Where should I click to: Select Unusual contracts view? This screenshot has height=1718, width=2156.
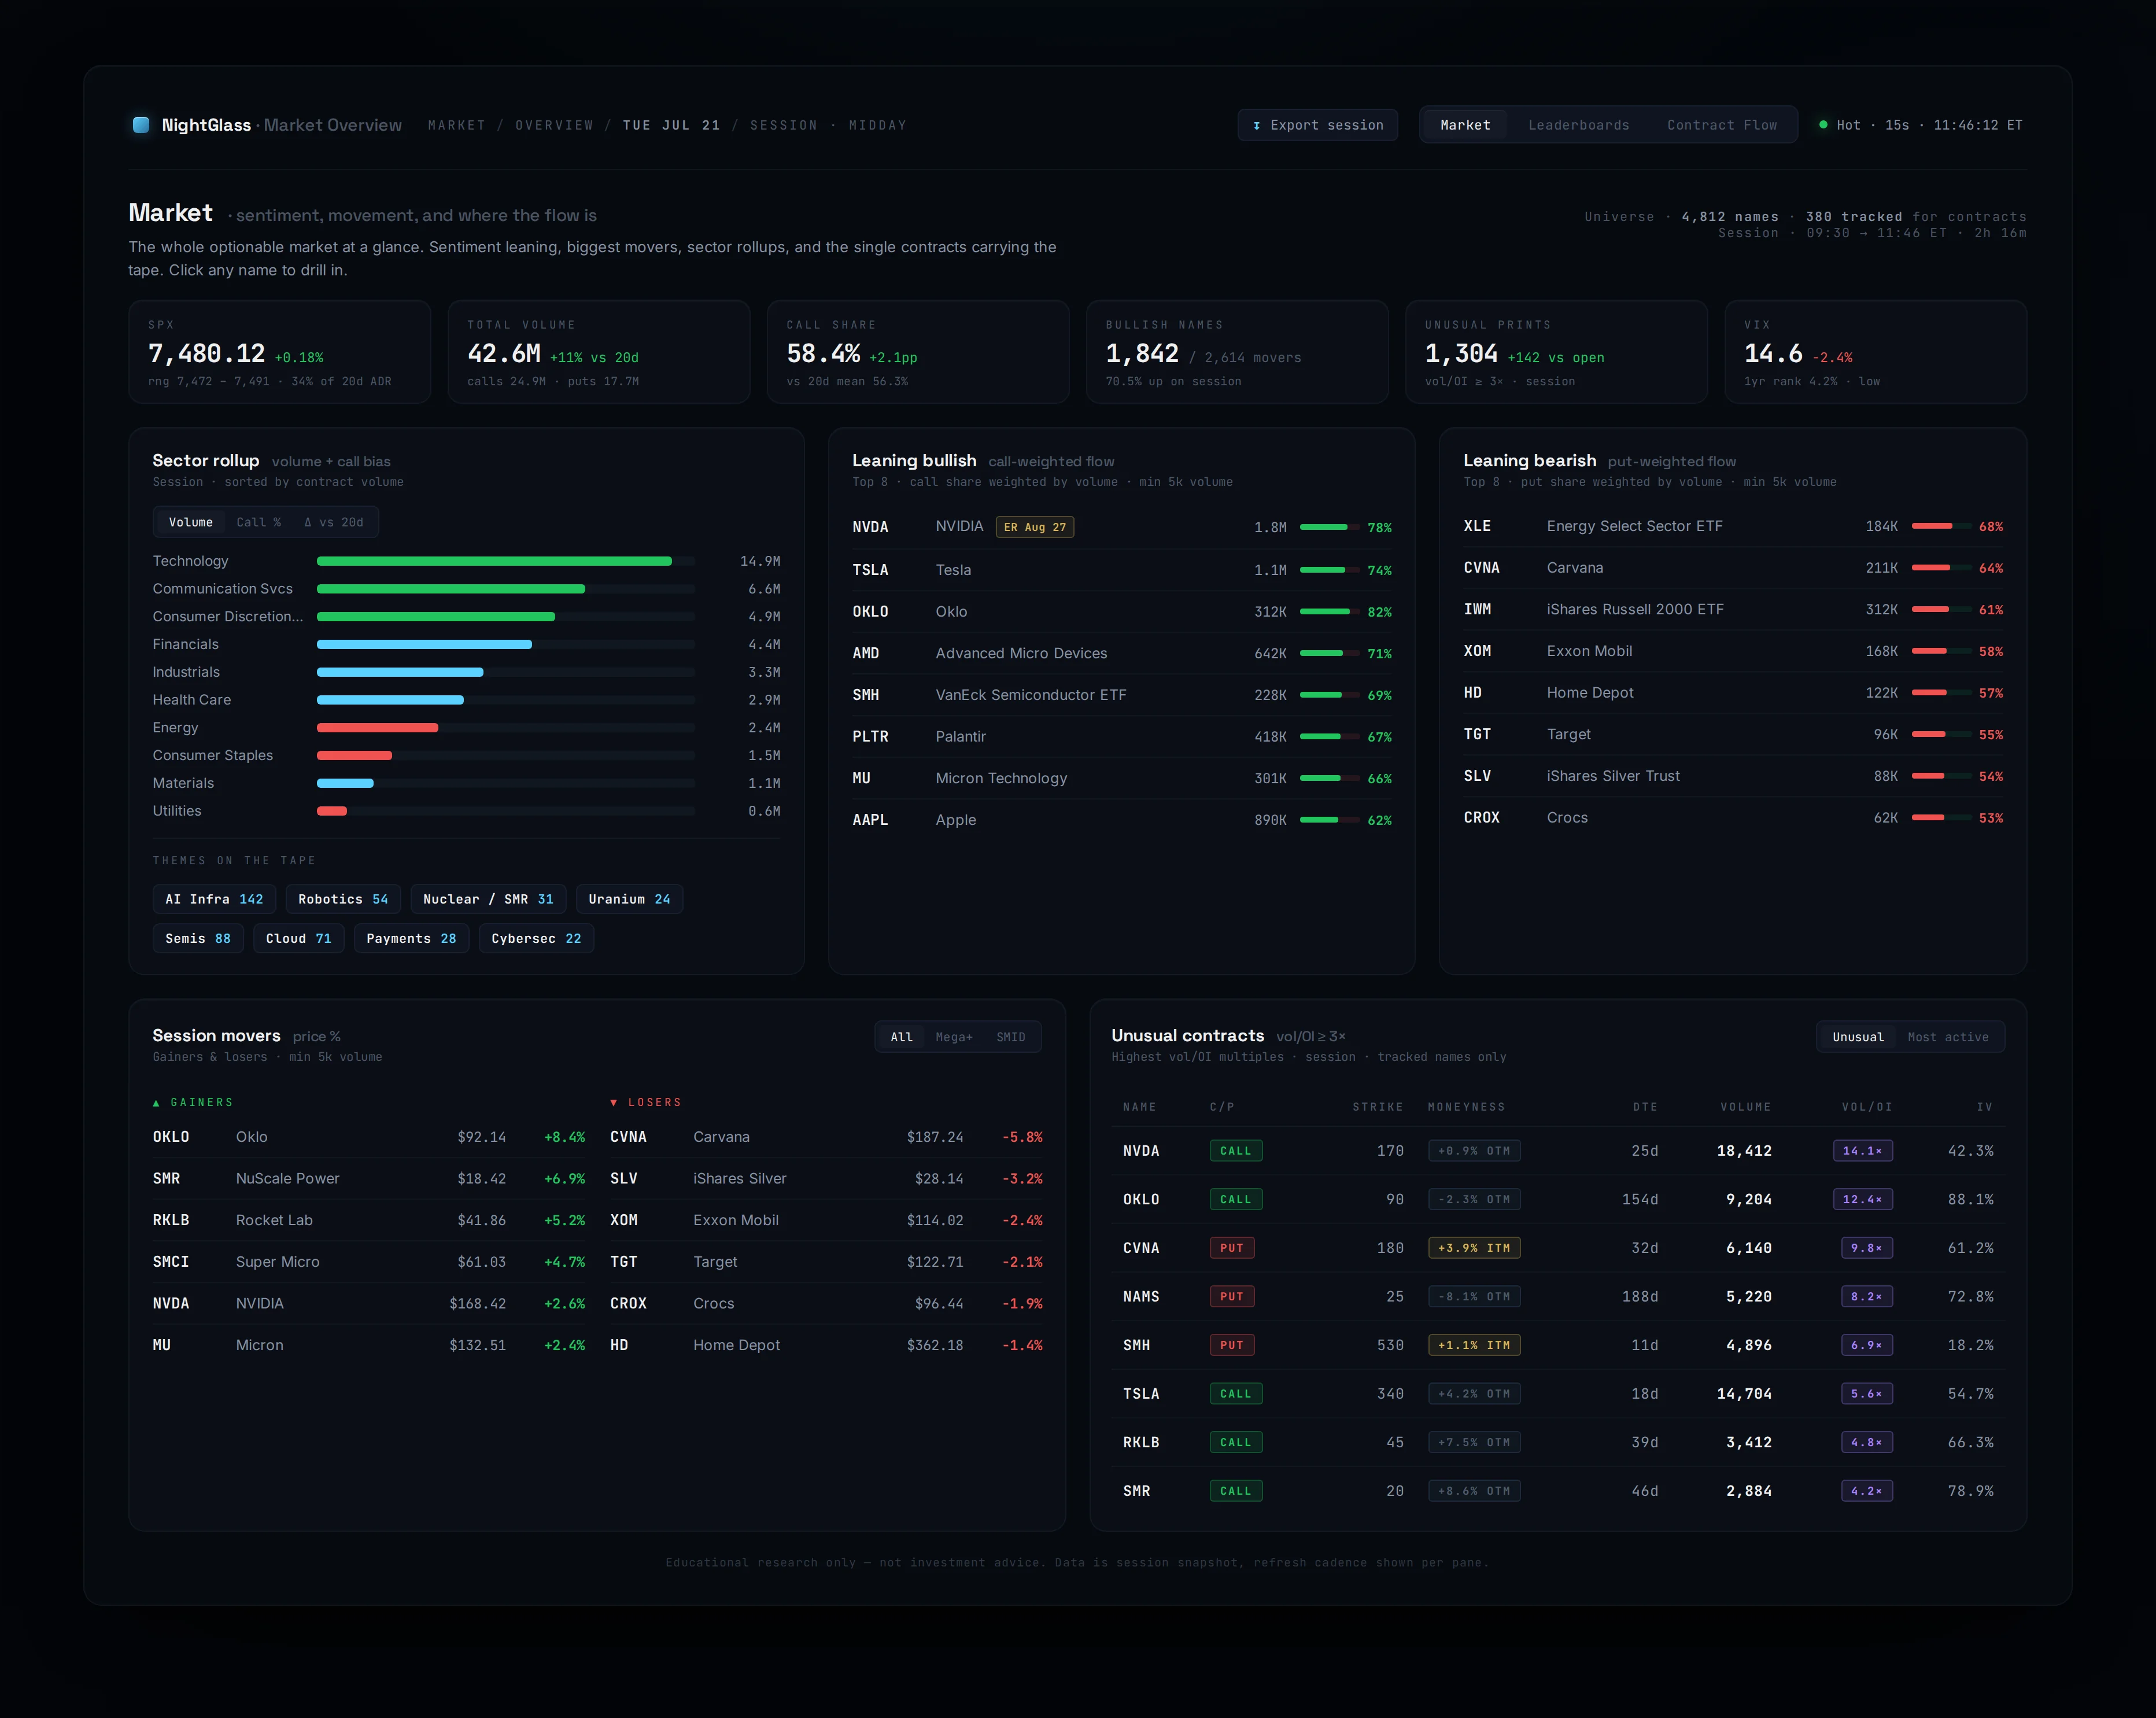1857,1037
